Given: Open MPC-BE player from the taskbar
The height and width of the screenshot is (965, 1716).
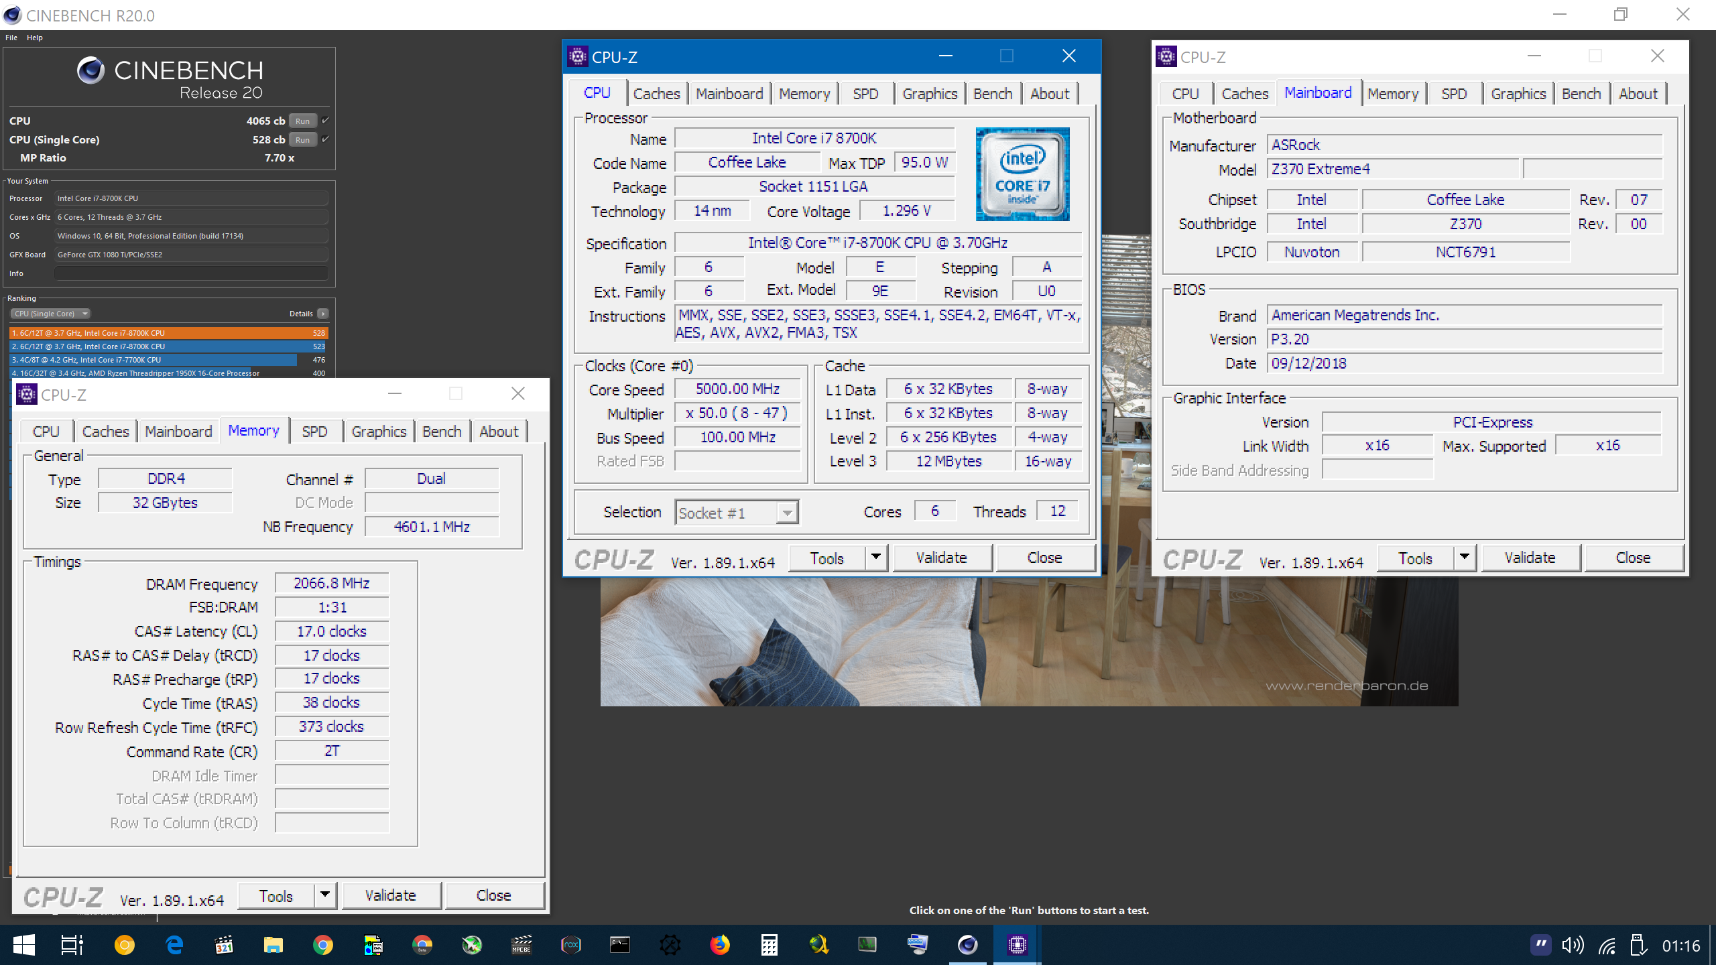Looking at the screenshot, I should pos(522,945).
